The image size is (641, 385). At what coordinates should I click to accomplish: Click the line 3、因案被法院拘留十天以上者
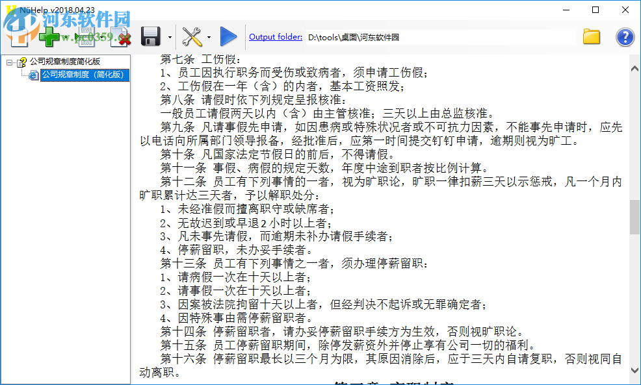[x=323, y=304]
